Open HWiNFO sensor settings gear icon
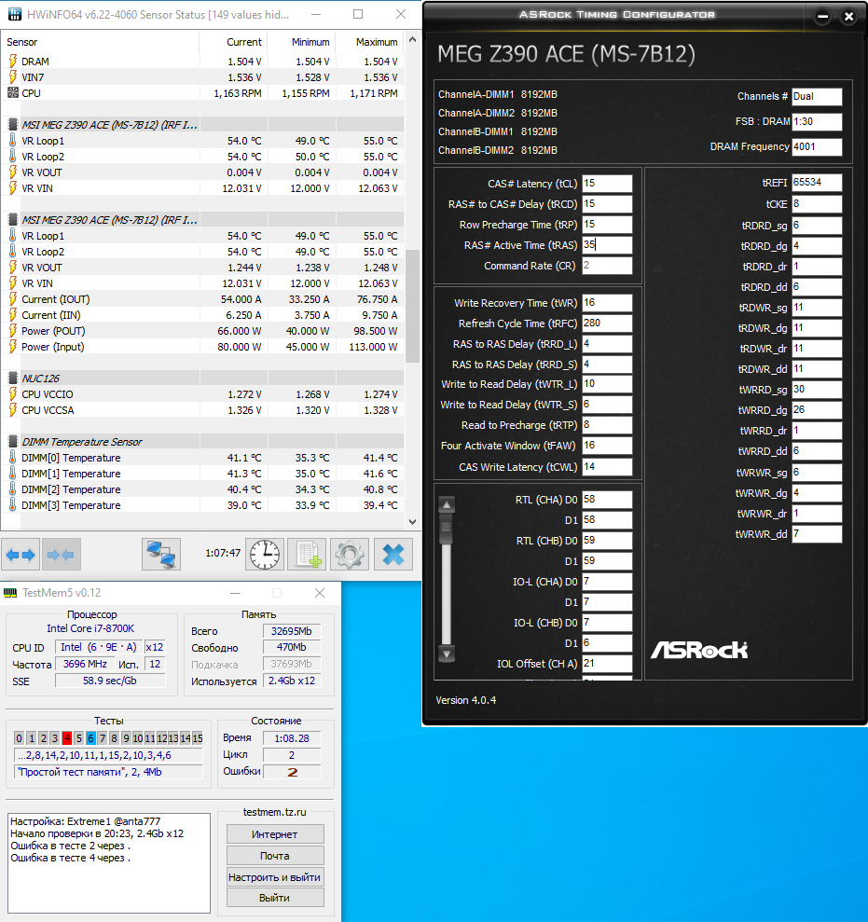Image resolution: width=868 pixels, height=922 pixels. (x=350, y=554)
